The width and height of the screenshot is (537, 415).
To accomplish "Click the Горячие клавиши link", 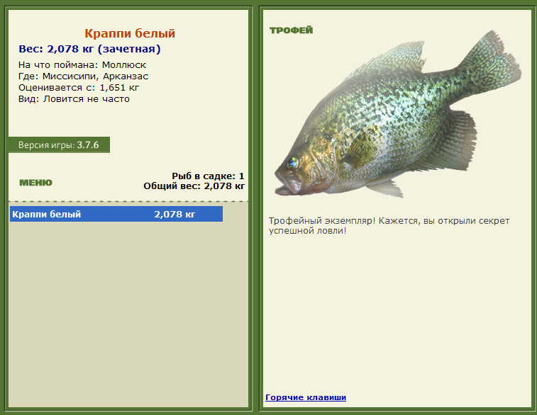I will tap(306, 397).
